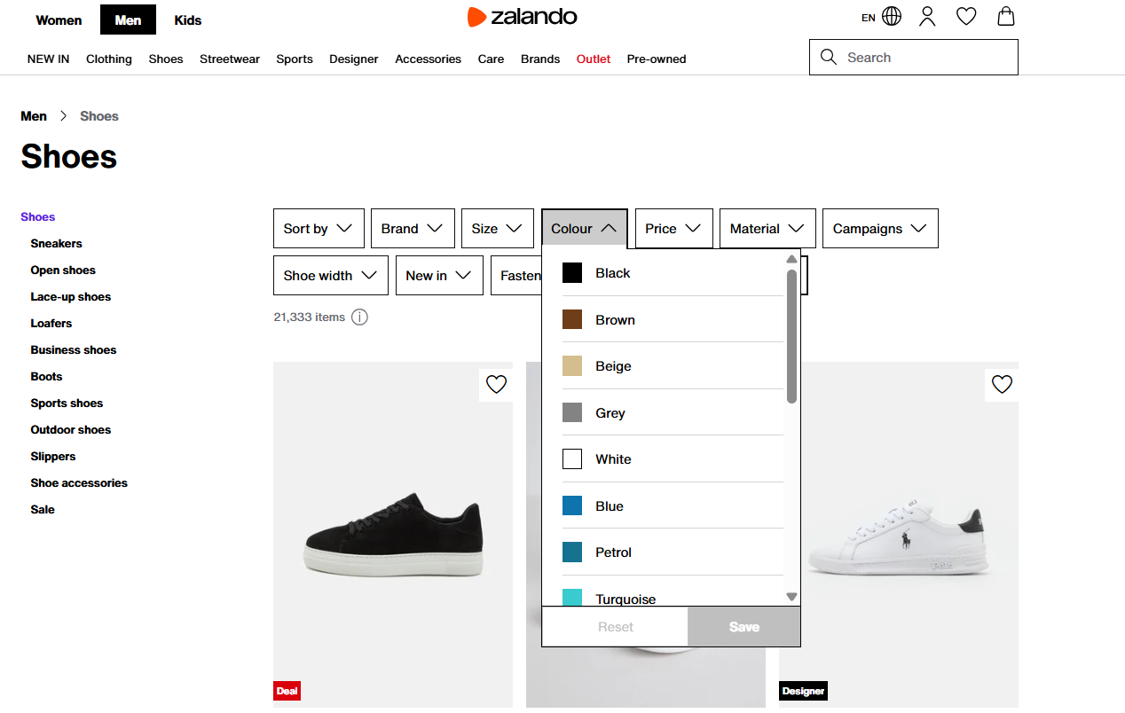1125x713 pixels.
Task: Open the shopping bag icon
Action: (x=1005, y=16)
